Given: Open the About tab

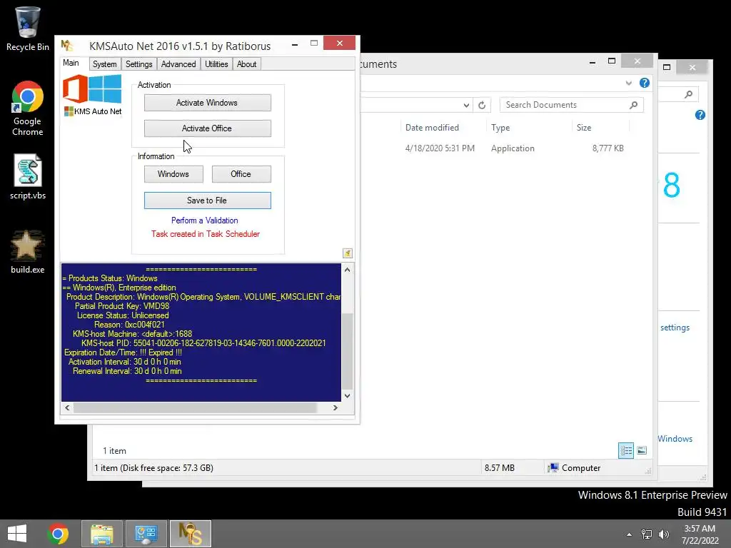Looking at the screenshot, I should coord(246,64).
